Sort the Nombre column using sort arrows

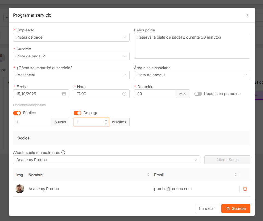click(x=148, y=175)
